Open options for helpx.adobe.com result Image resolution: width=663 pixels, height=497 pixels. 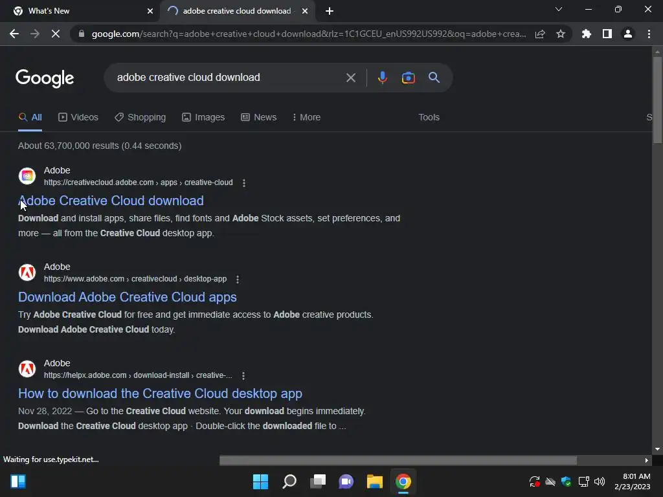pyautogui.click(x=243, y=376)
